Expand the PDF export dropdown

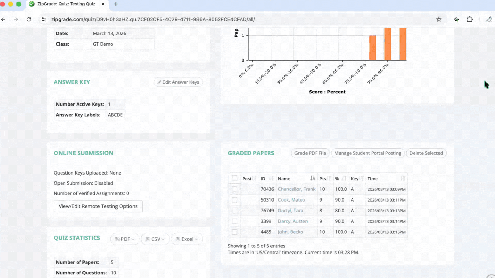pos(125,239)
